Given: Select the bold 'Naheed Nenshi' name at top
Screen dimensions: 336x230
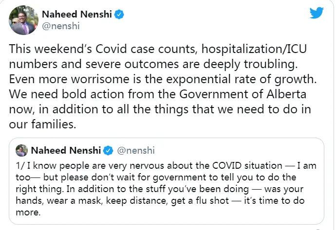Looking at the screenshot, I should (77, 14).
